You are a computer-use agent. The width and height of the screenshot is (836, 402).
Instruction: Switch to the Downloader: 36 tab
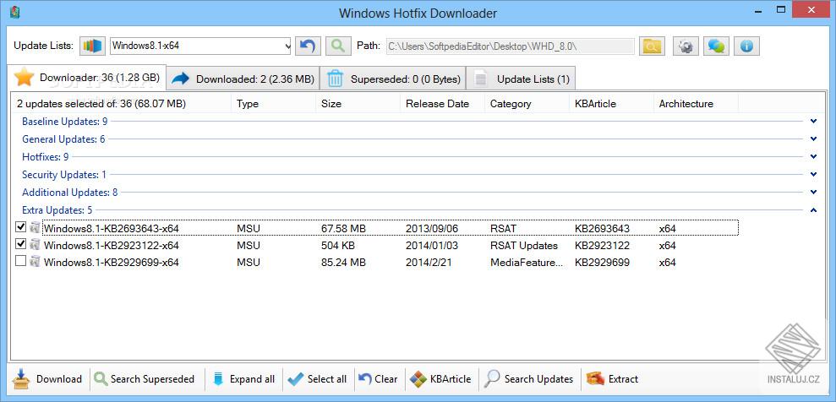click(x=88, y=79)
